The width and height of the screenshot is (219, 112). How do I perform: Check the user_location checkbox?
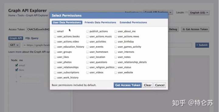pos(87,57)
